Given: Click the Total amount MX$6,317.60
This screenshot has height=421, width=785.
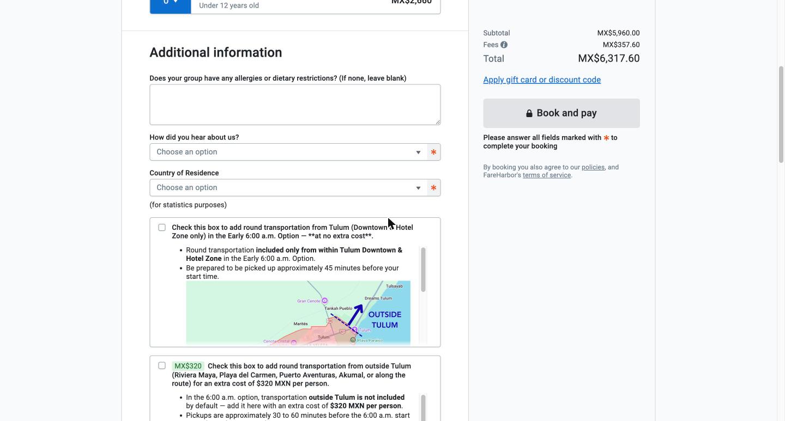Looking at the screenshot, I should coord(609,58).
